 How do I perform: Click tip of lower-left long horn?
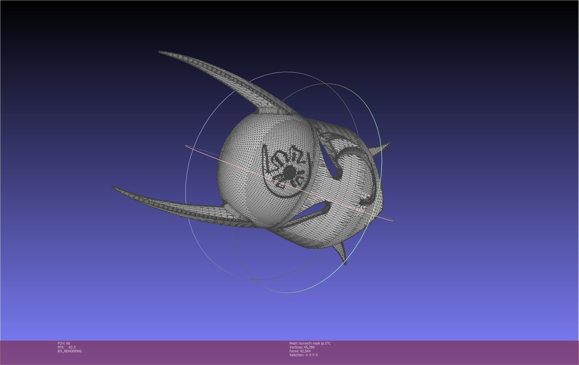tap(113, 187)
